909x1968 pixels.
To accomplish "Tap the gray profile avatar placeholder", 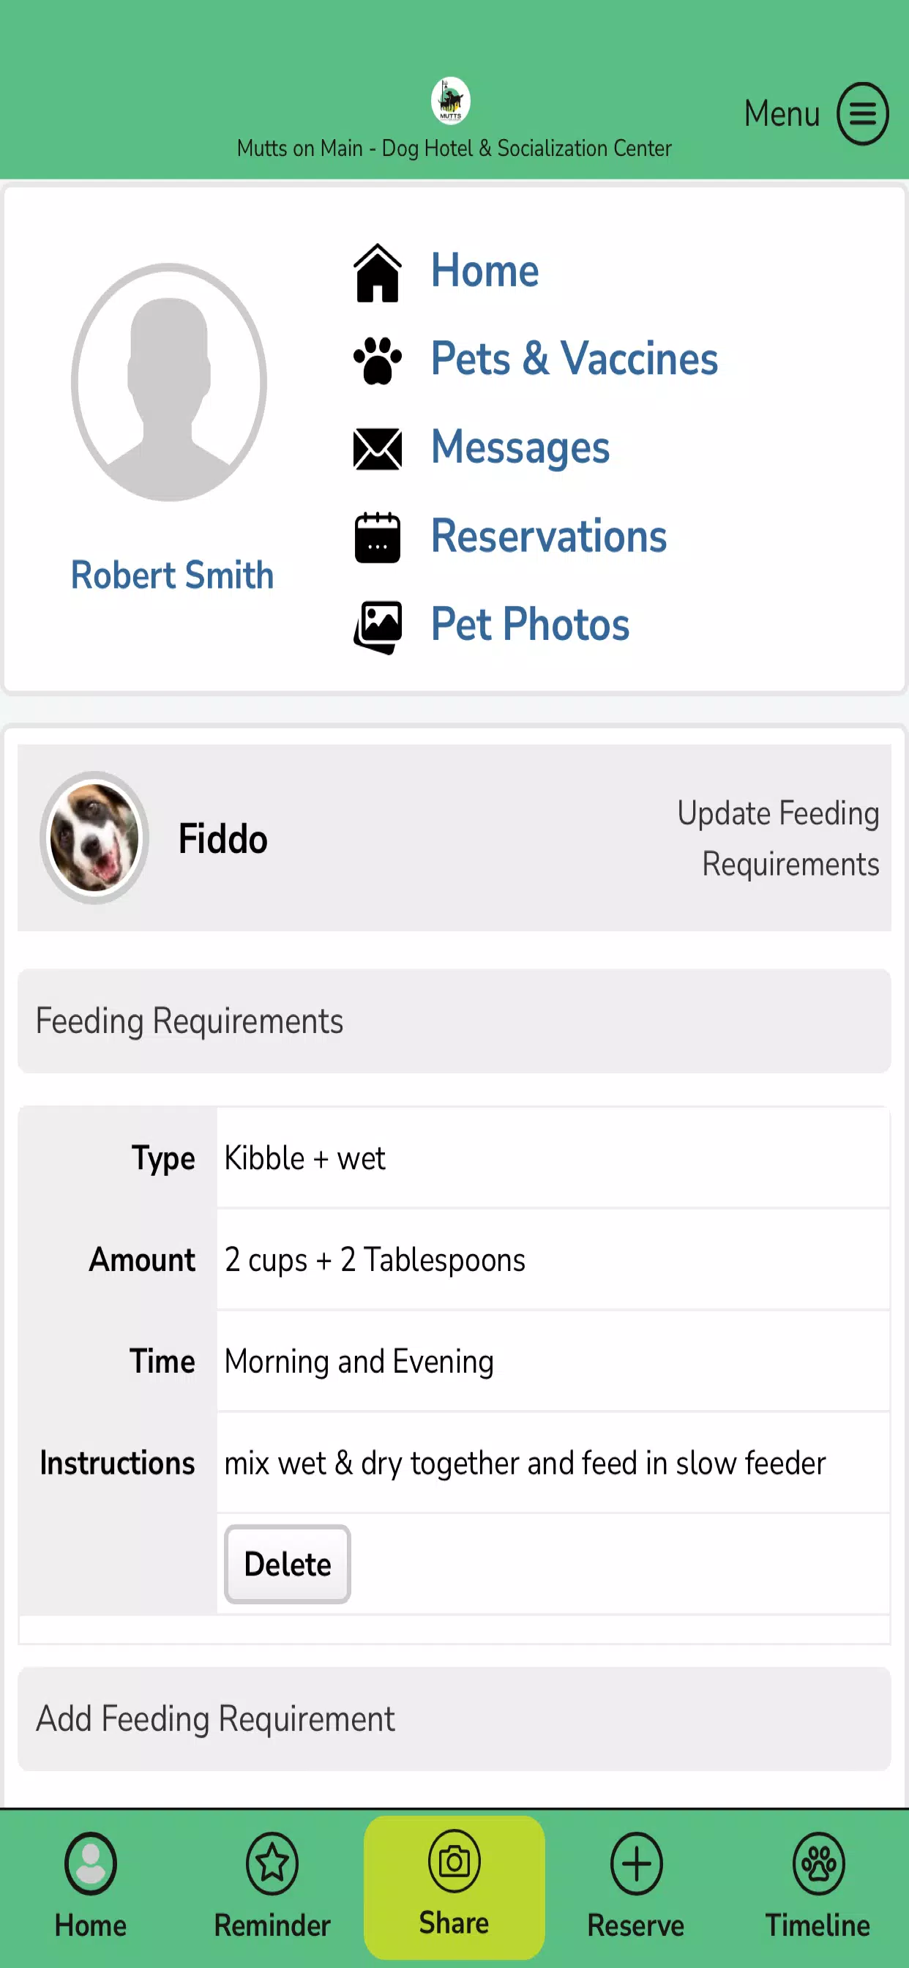I will (x=169, y=382).
